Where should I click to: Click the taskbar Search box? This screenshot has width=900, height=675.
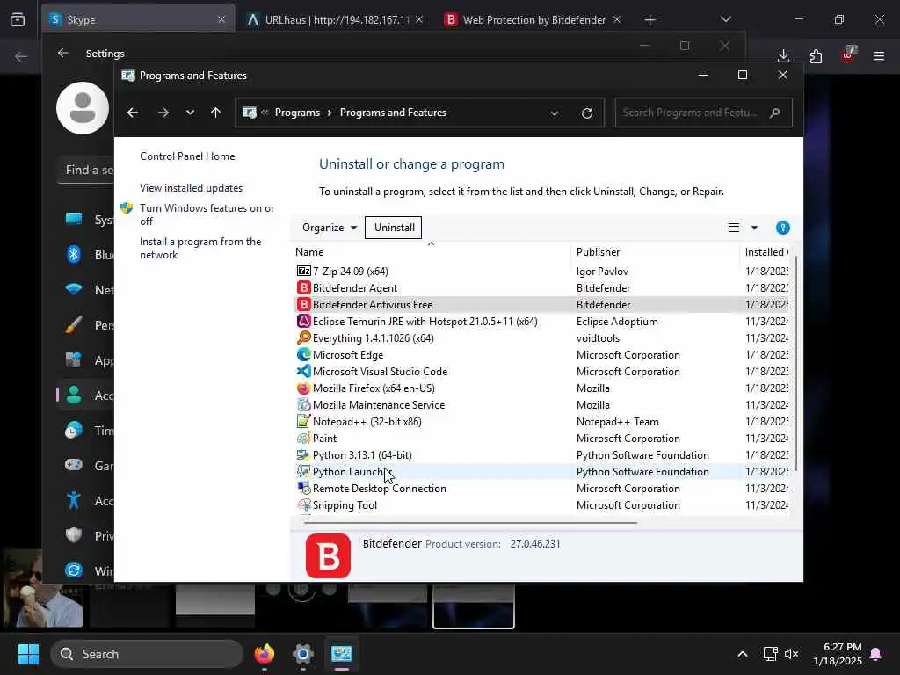pos(147,654)
